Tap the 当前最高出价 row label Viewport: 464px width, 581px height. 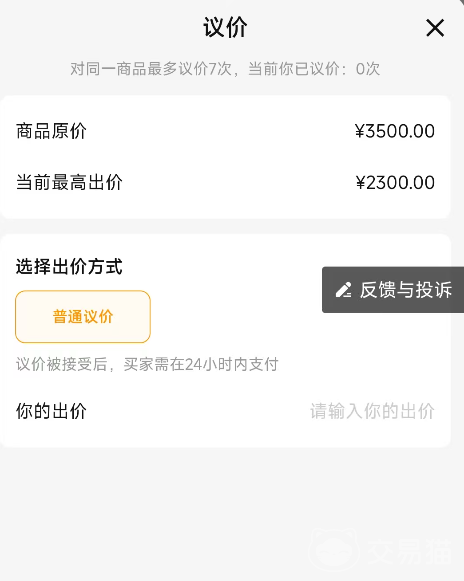tap(69, 183)
